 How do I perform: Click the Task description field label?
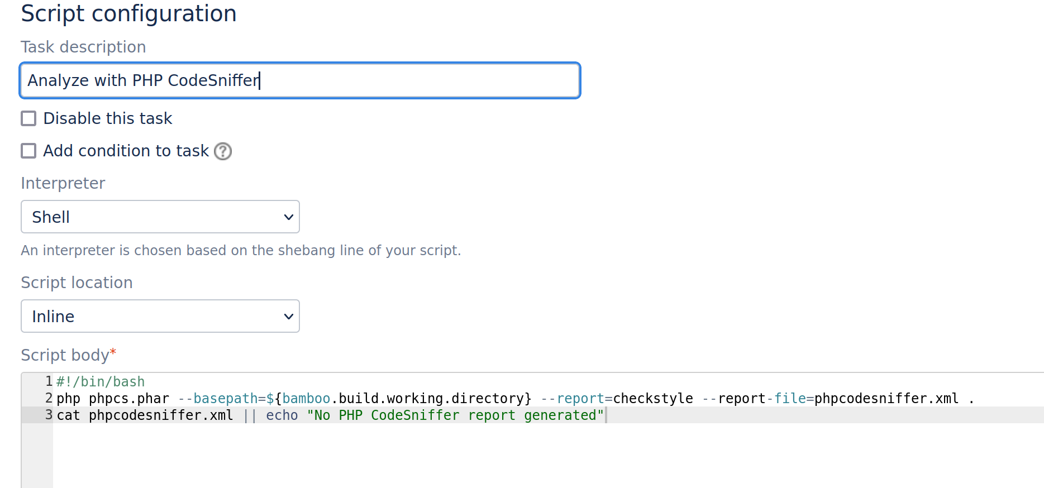point(83,47)
